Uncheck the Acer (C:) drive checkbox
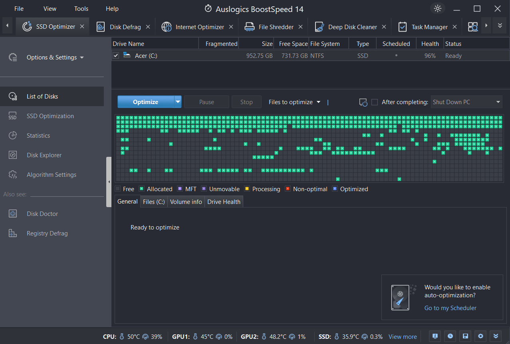This screenshot has width=510, height=344. coord(115,55)
